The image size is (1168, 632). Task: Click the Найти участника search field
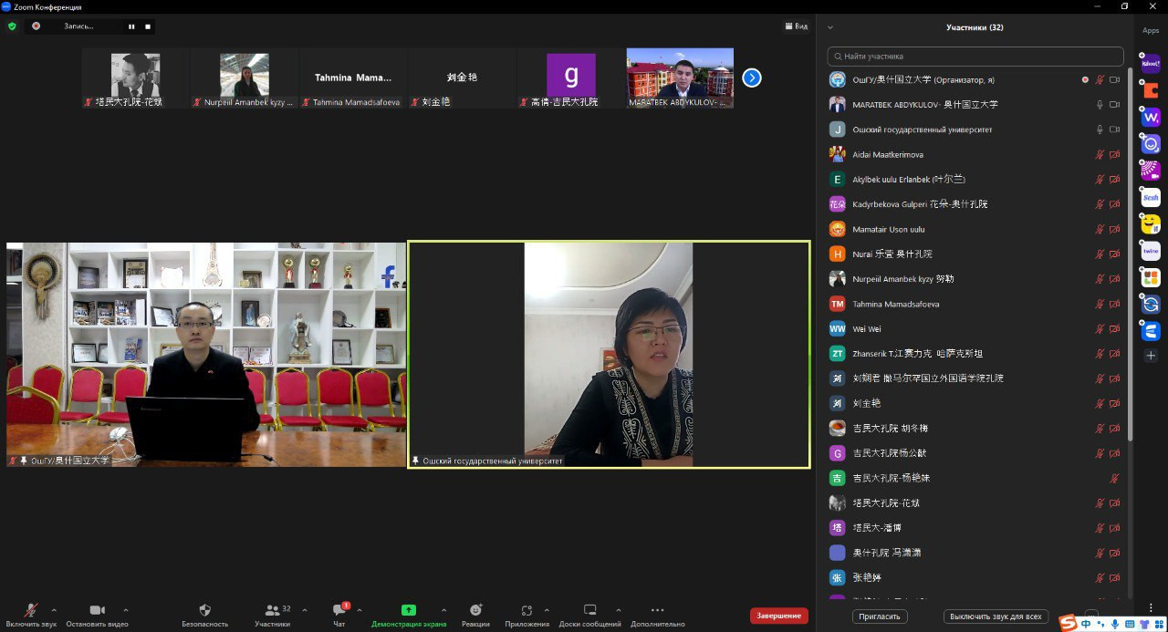975,57
